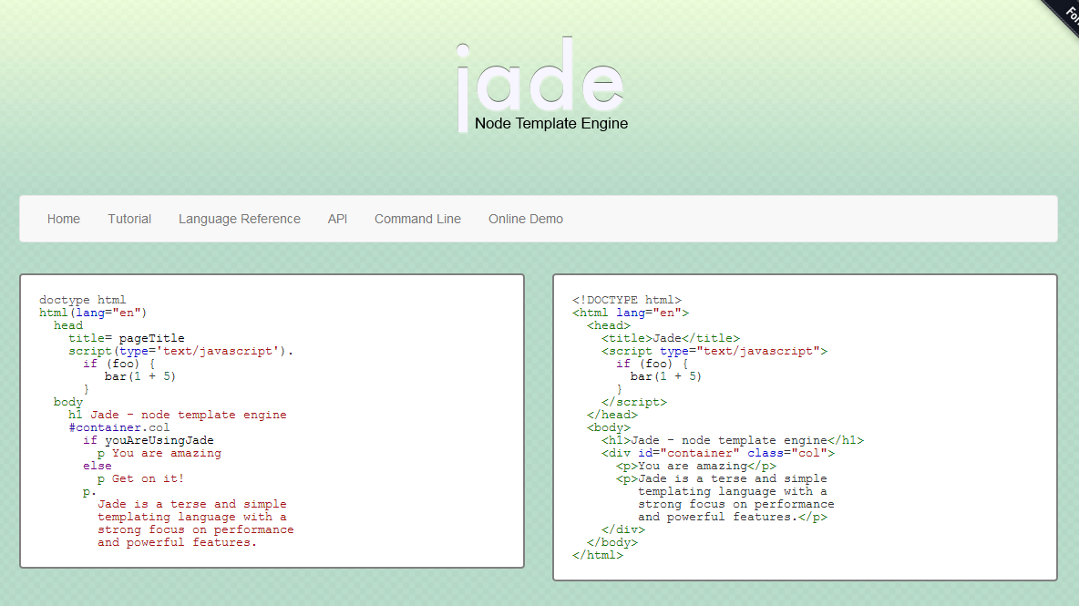The height and width of the screenshot is (606, 1079).
Task: Click 'doctype html' line in Jade source
Action: tap(83, 300)
